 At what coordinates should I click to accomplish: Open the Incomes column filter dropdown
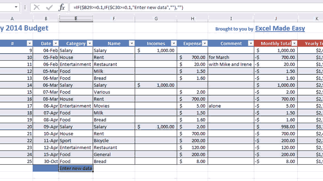[x=174, y=43]
